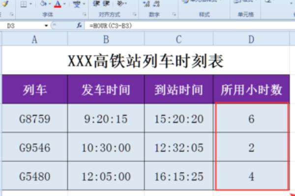Select the 列车 header cell
The height and width of the screenshot is (196, 295).
coord(35,89)
